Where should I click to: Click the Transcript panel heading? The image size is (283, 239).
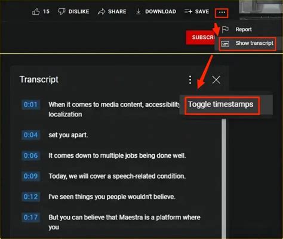click(x=39, y=79)
